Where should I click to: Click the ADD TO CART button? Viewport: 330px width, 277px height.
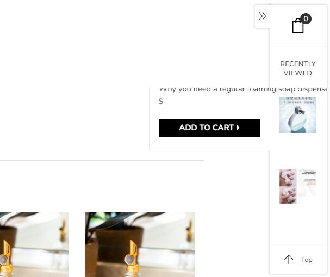point(209,128)
